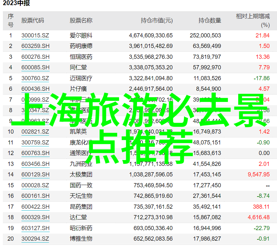277x248 pixels.
Task: Open stock code link 603456.SH
Action: coord(35,164)
